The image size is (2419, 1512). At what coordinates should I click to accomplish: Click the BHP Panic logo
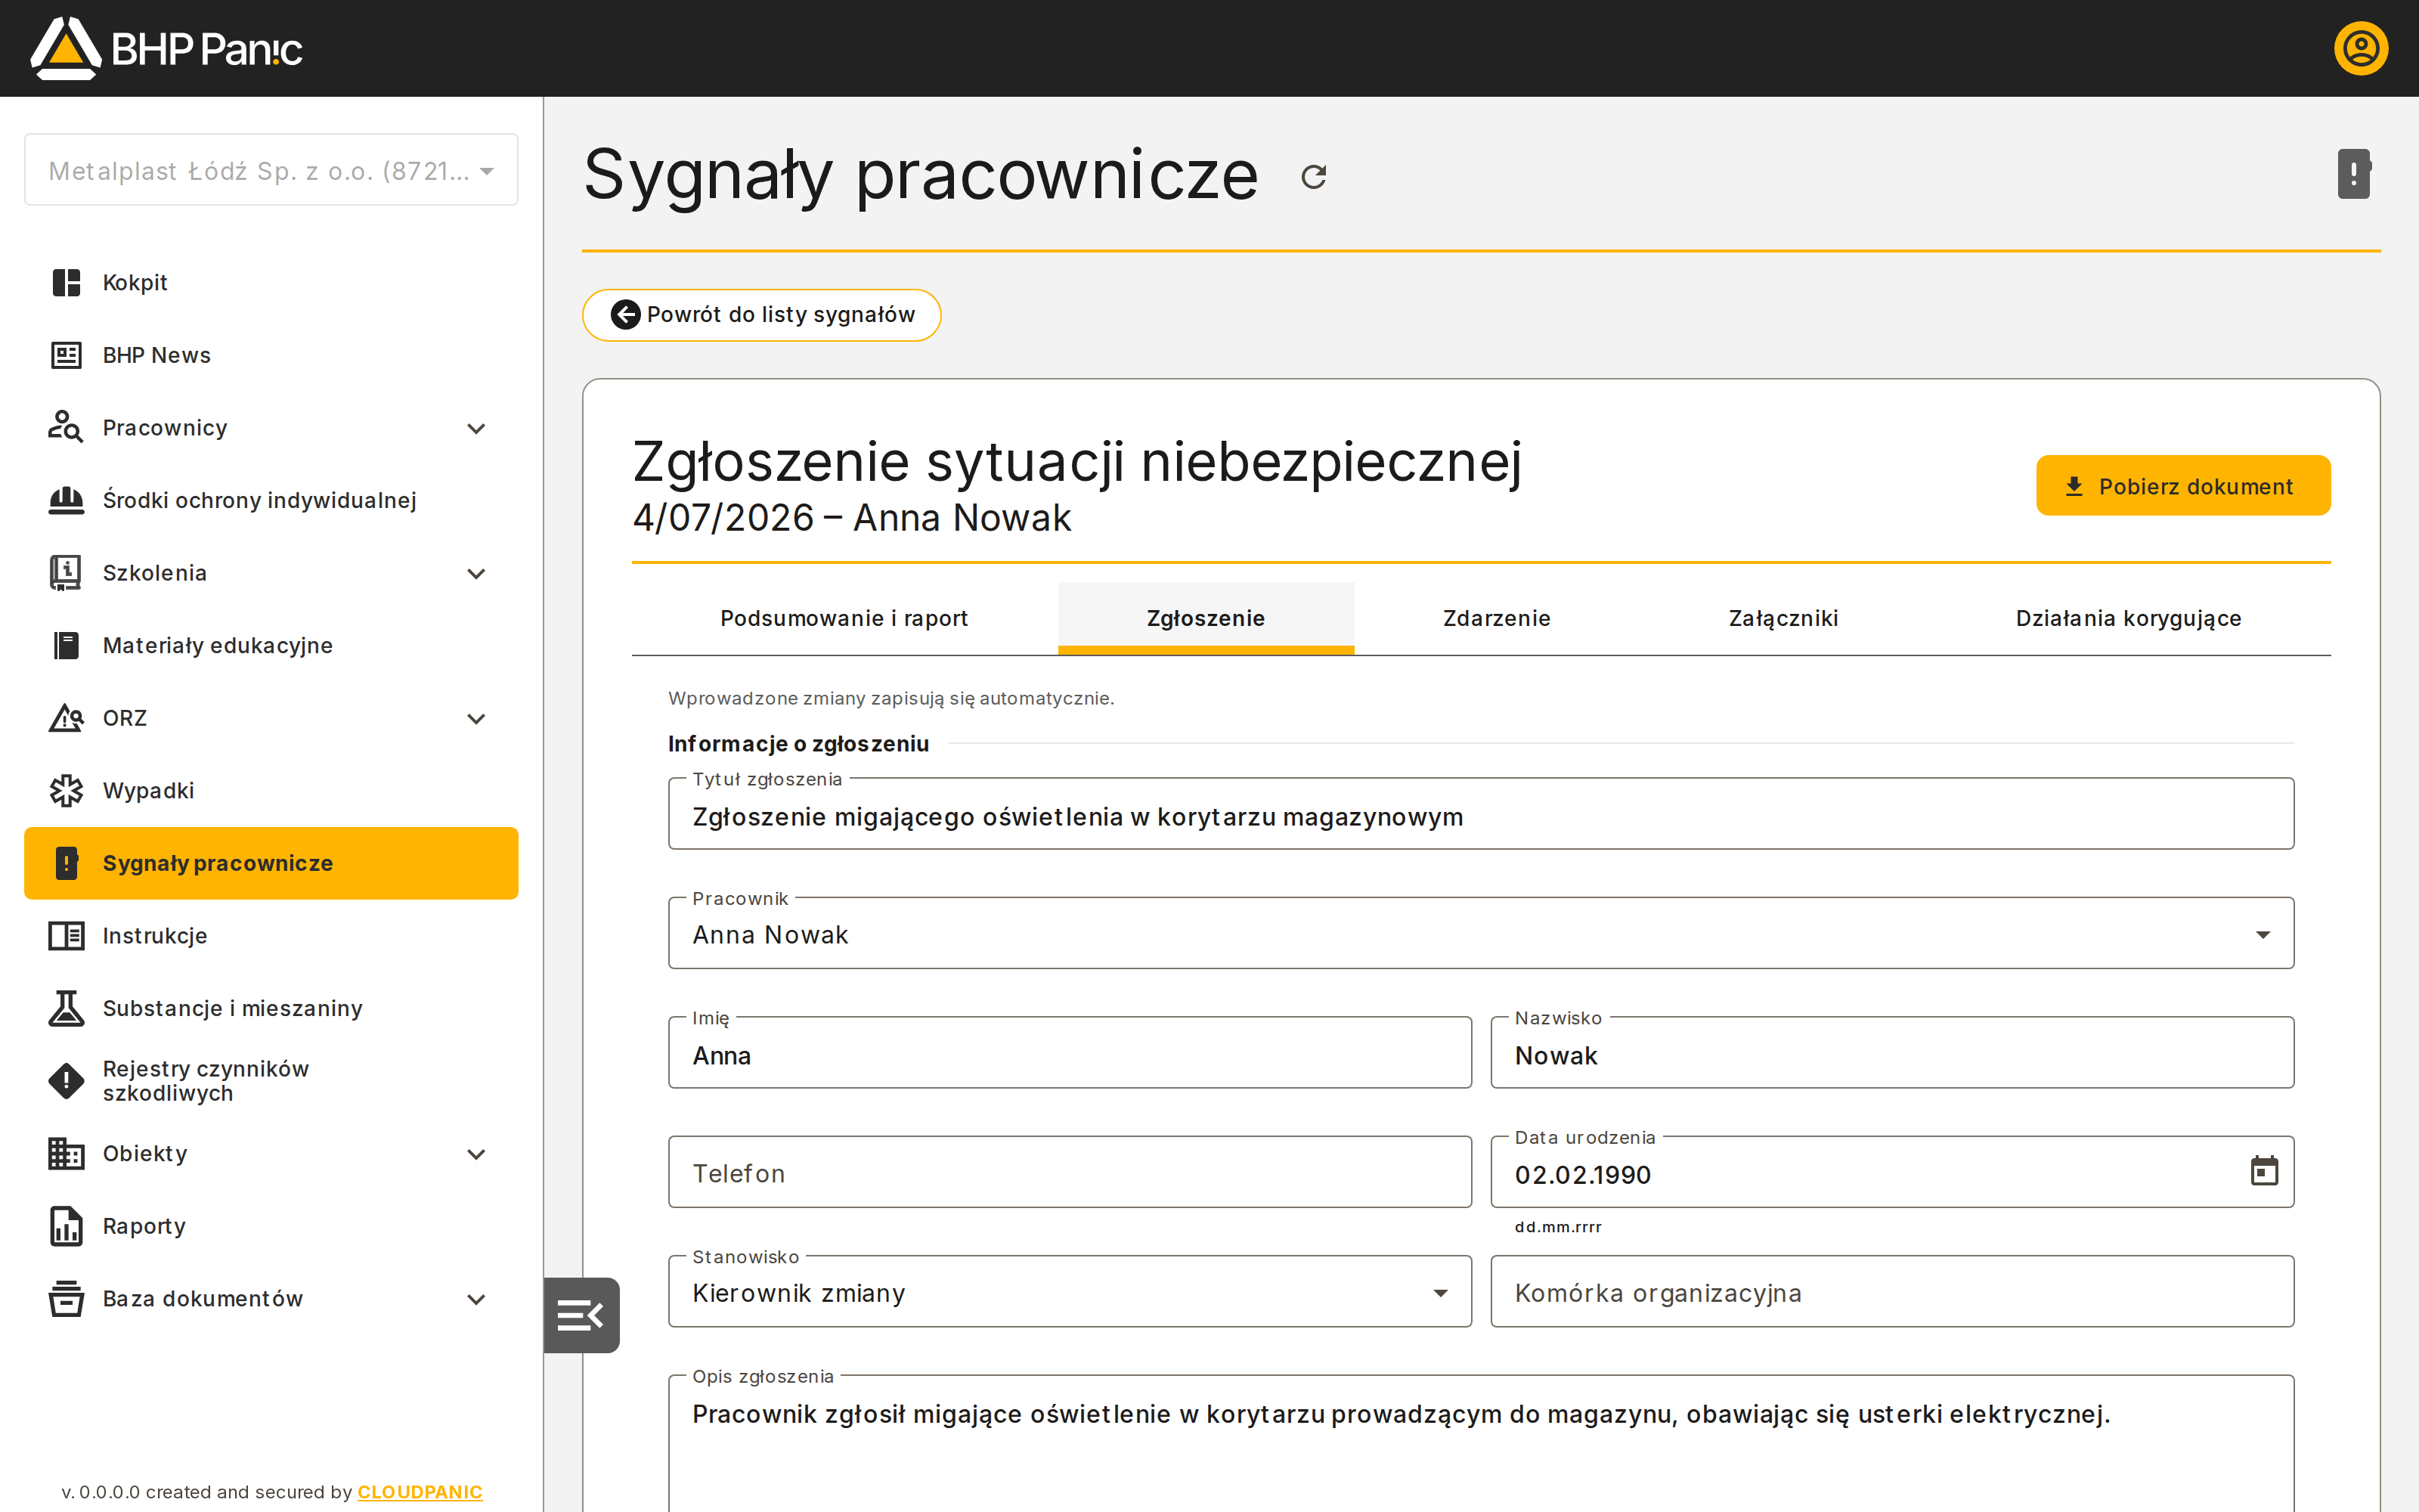click(x=166, y=48)
